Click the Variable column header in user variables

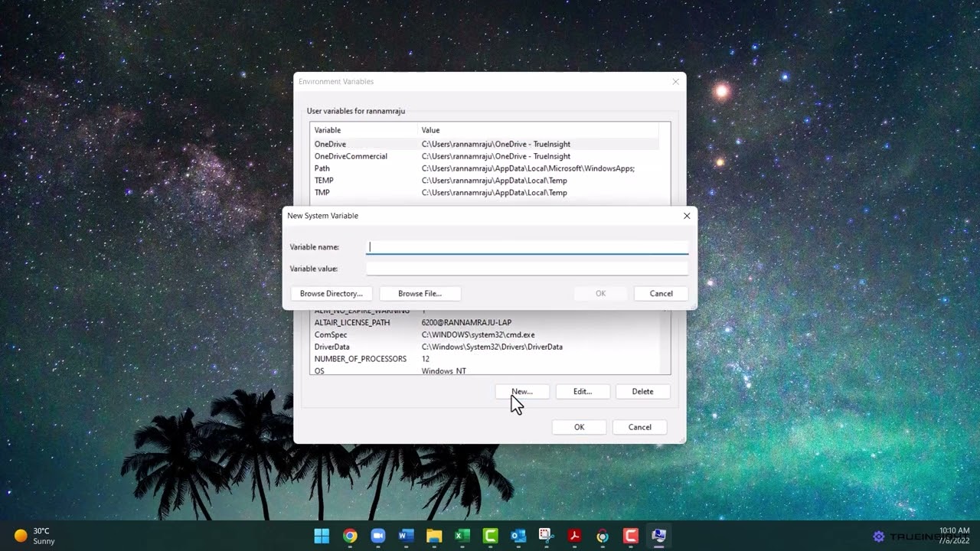364,130
